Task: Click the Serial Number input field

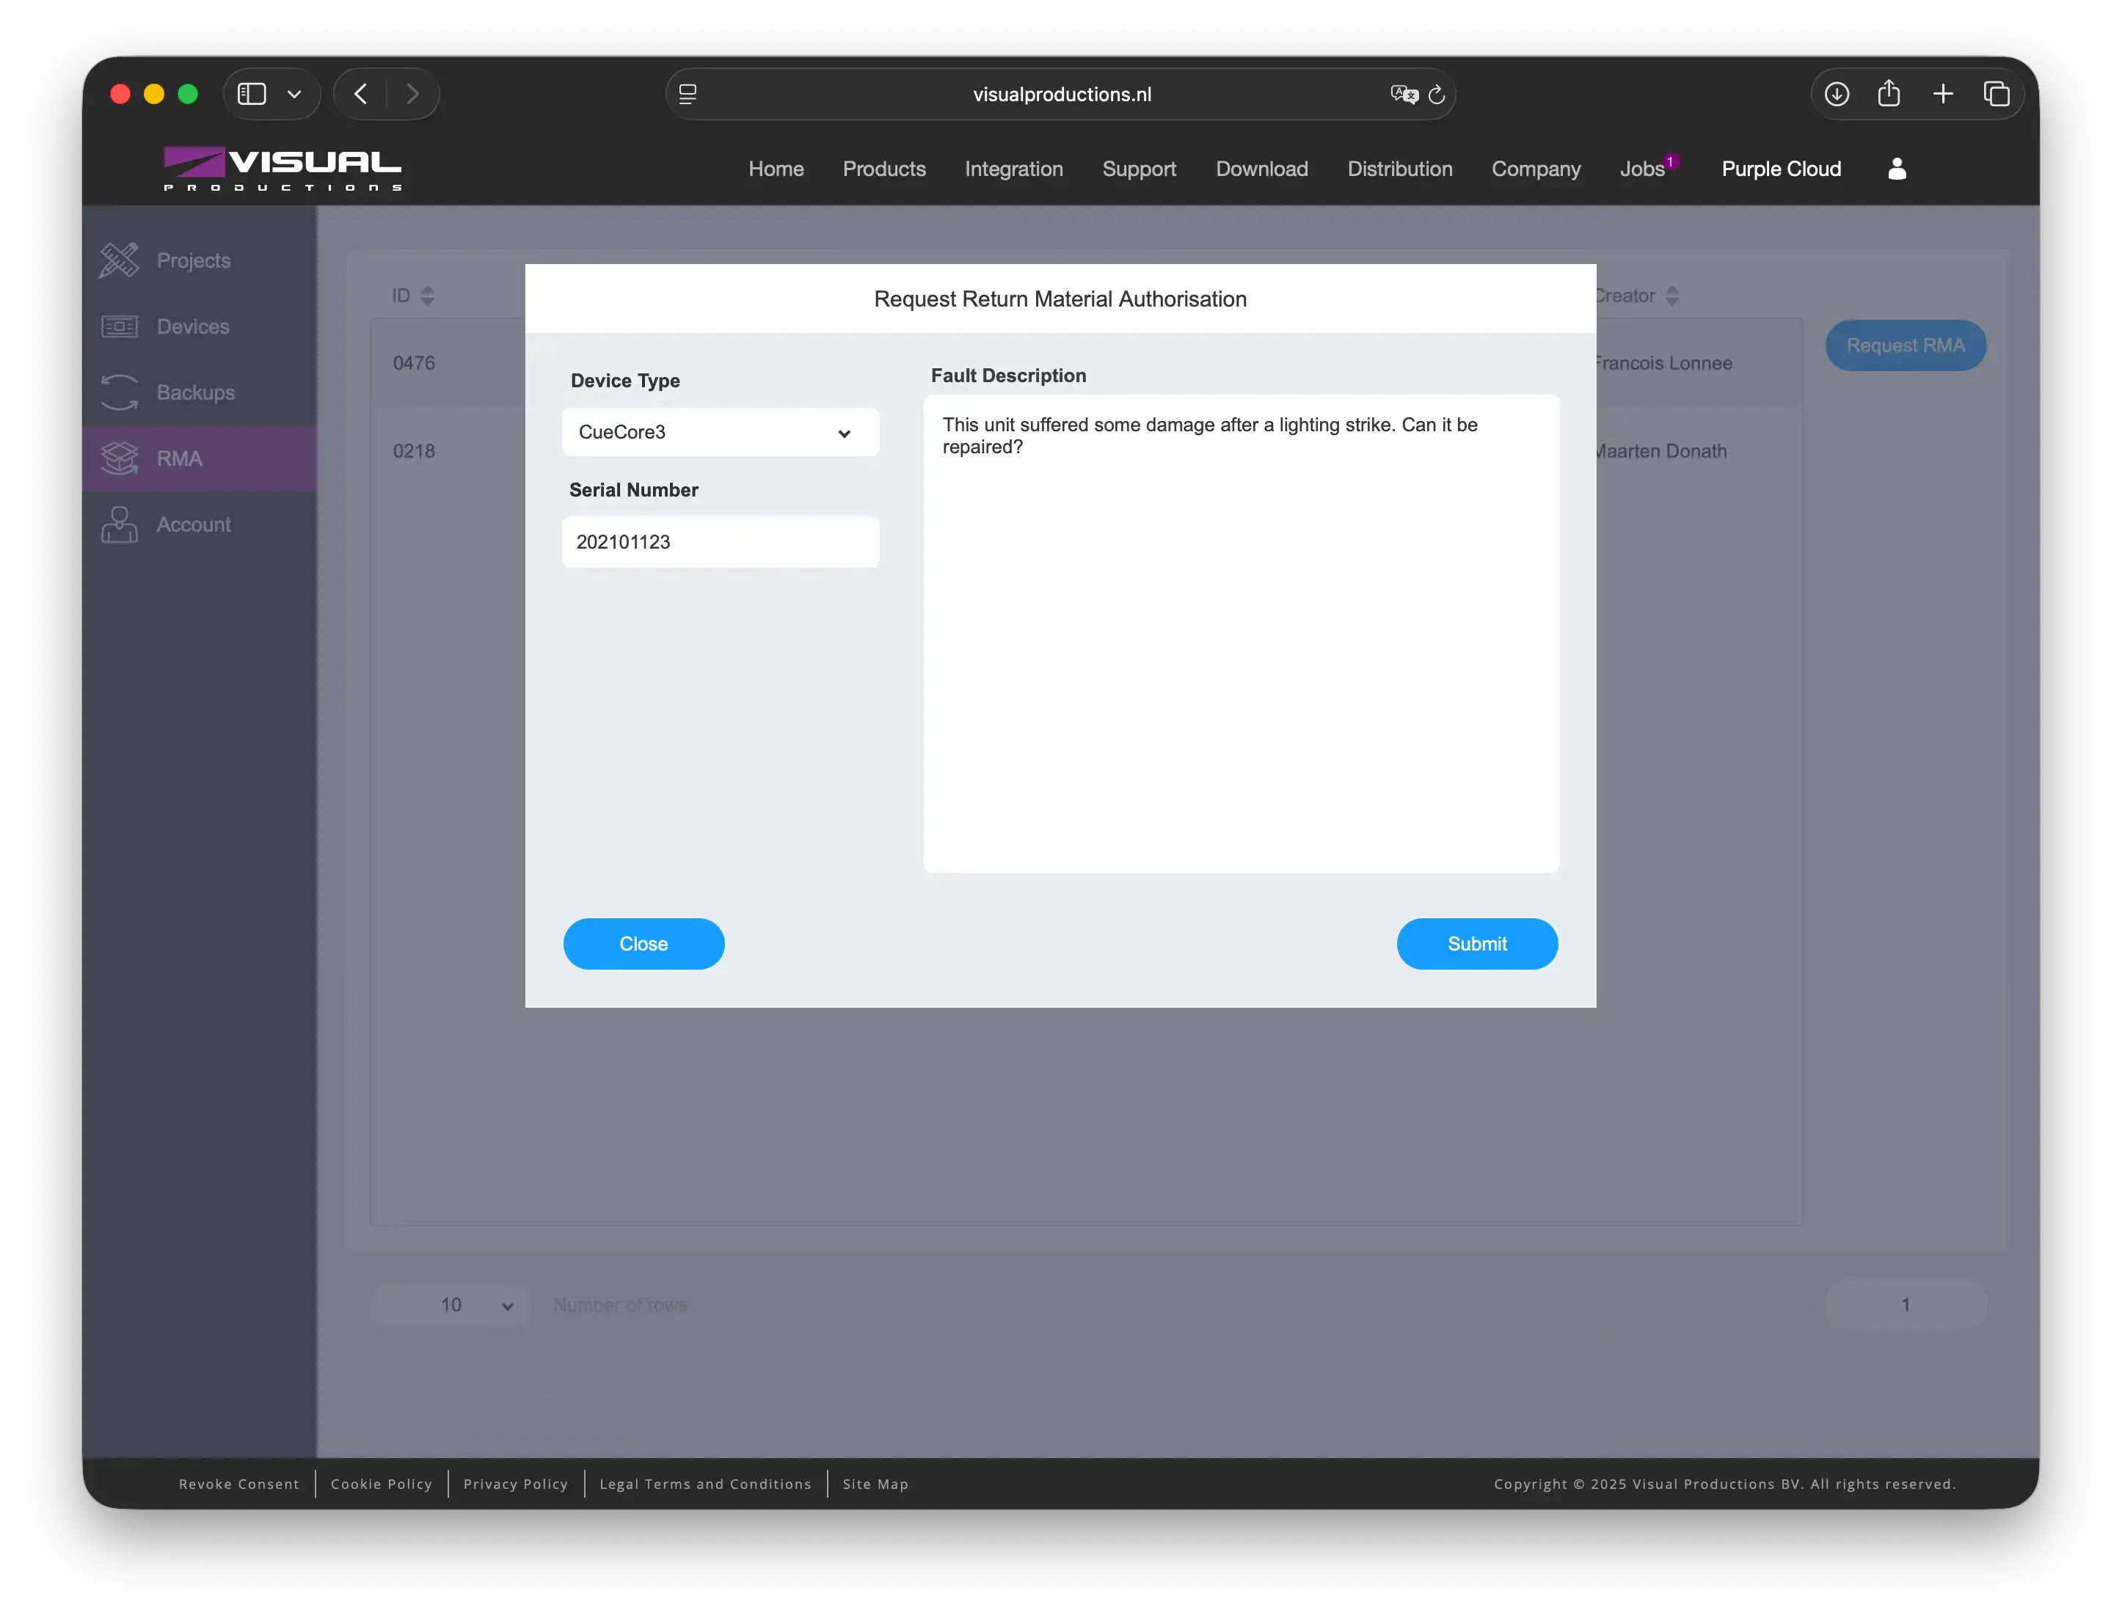Action: pos(720,542)
